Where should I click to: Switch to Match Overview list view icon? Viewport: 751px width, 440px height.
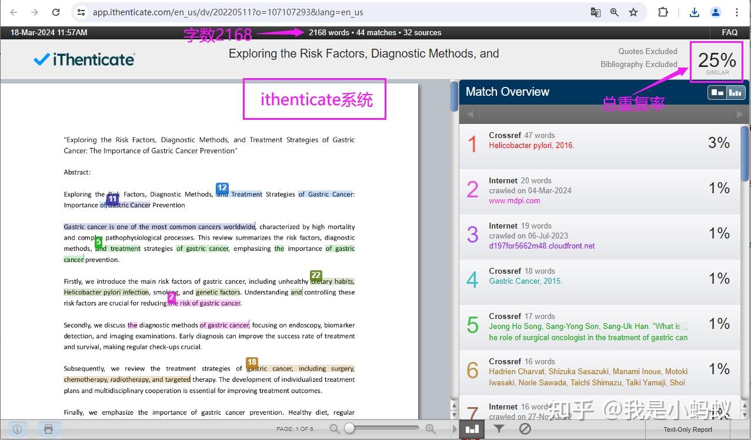click(x=717, y=92)
